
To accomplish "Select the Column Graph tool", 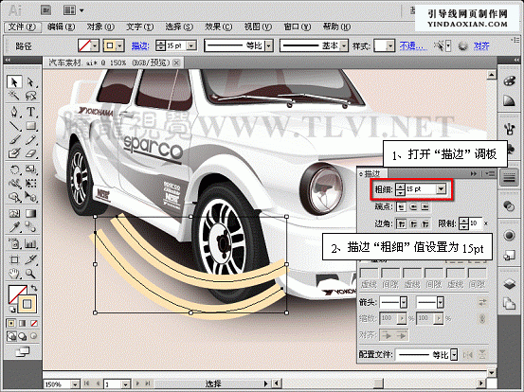I will pos(30,243).
